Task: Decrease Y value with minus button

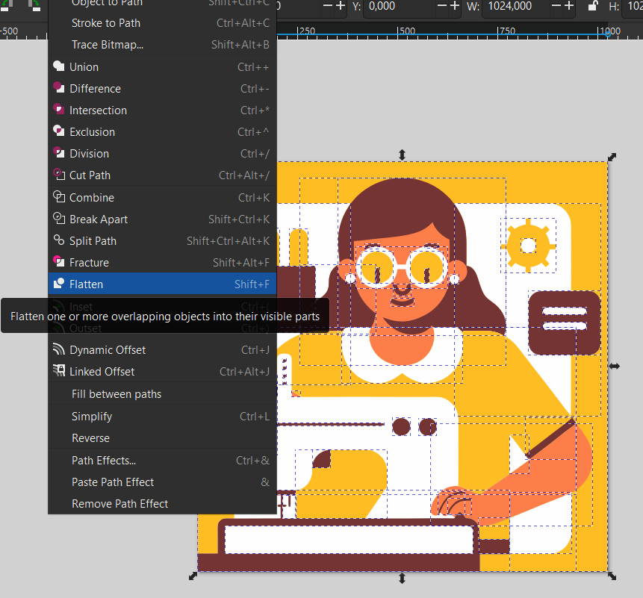Action: 441,6
